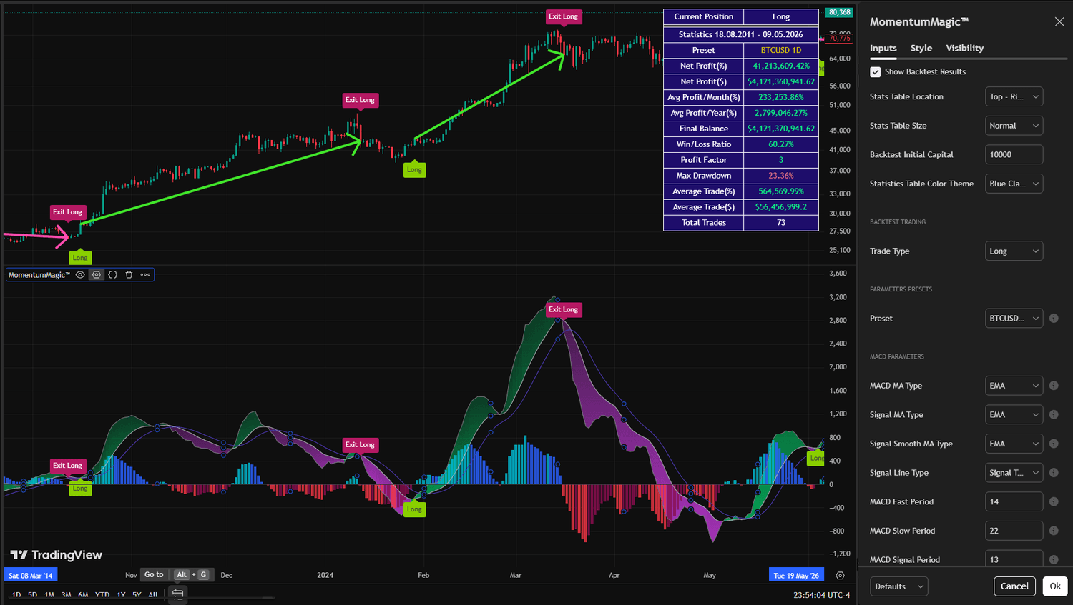Image resolution: width=1073 pixels, height=605 pixels.
Task: Click the BTCUSD 1D preset cell in stats table
Action: (781, 50)
